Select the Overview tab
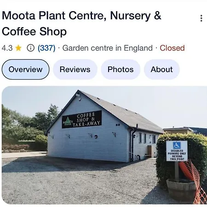 point(25,69)
